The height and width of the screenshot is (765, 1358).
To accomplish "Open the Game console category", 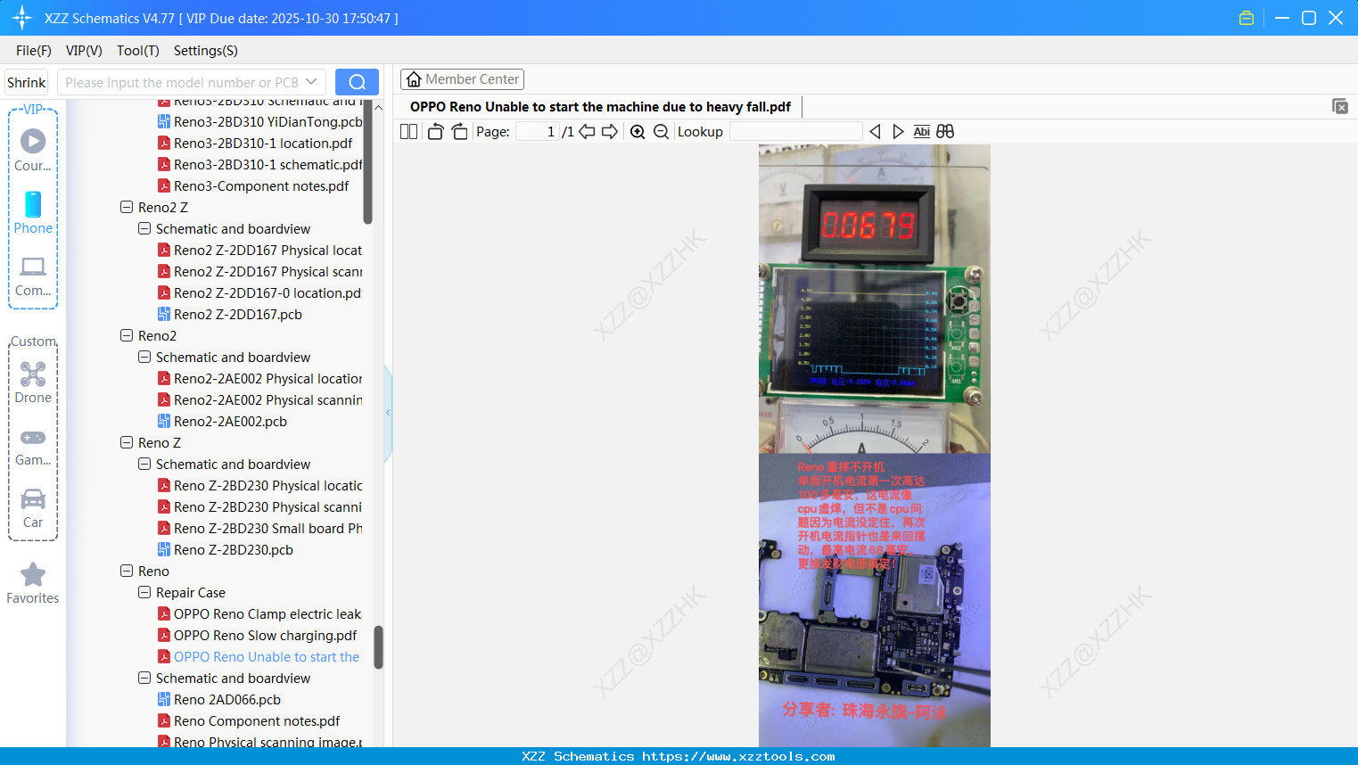I will tap(33, 446).
